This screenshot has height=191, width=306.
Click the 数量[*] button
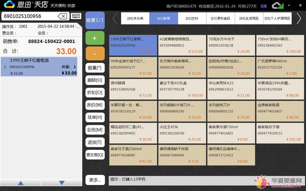[x=95, y=68]
